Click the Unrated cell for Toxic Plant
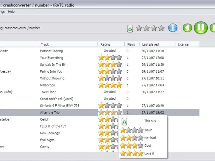Image resolution: width=215 pixels, height=161 pixels. click(110, 92)
